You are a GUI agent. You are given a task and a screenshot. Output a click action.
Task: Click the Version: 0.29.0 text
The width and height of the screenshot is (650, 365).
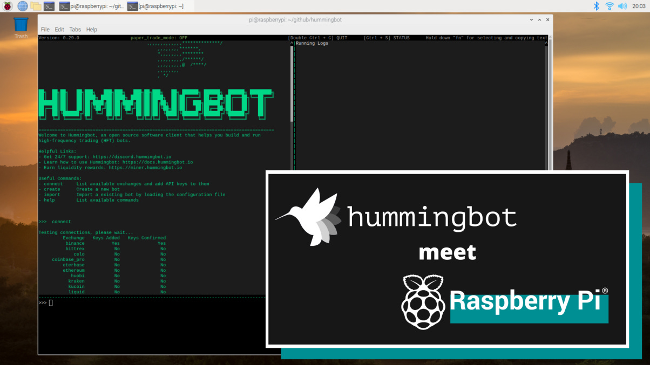click(59, 38)
